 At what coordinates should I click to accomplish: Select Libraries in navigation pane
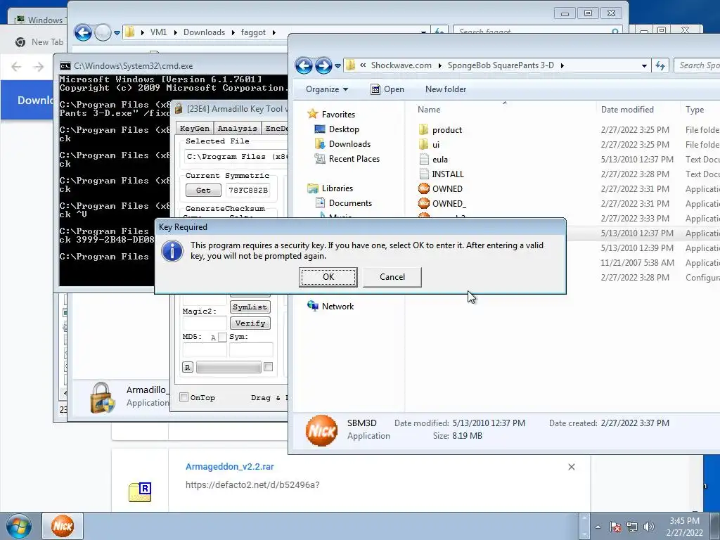tap(337, 188)
